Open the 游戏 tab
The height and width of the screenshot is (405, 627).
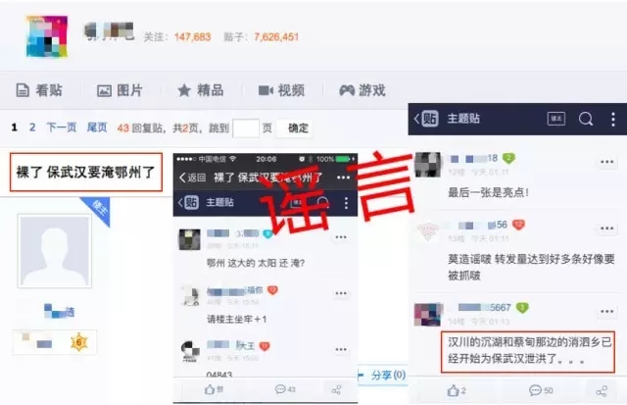tap(362, 90)
